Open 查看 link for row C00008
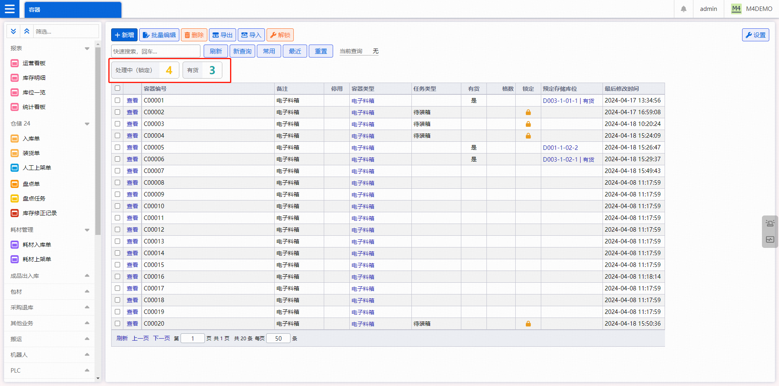The height and width of the screenshot is (386, 779). [x=132, y=183]
